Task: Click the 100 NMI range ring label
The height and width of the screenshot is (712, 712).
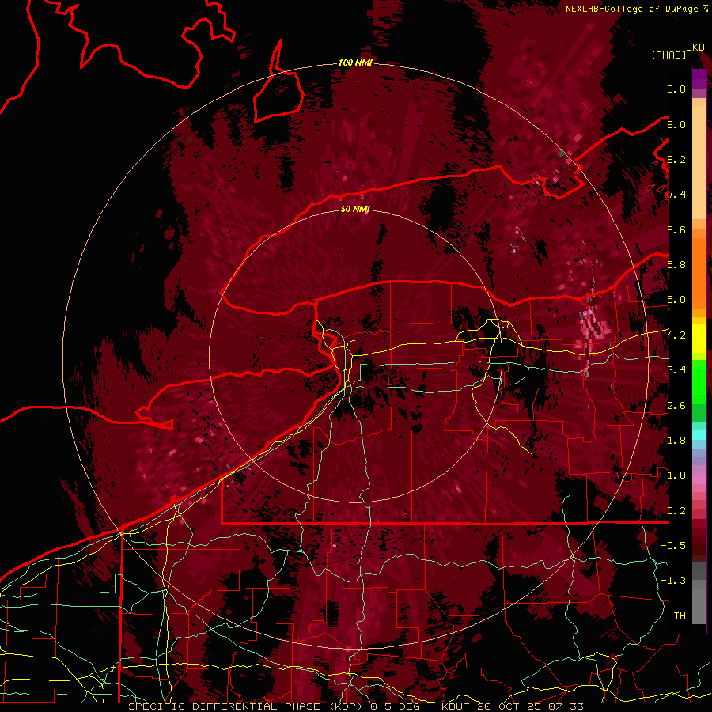Action: pyautogui.click(x=355, y=62)
